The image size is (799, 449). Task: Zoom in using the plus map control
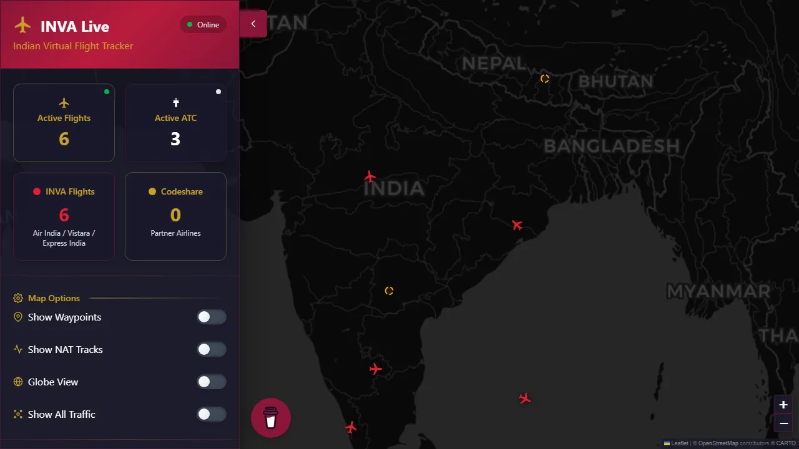point(783,405)
